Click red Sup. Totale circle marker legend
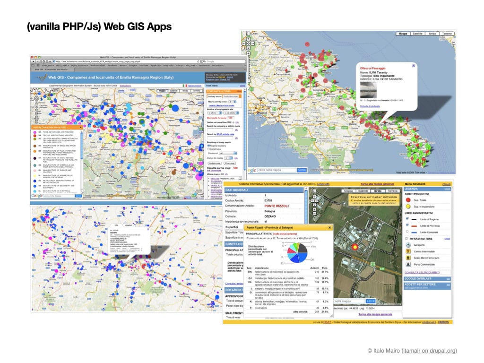The height and width of the screenshot is (363, 484). (x=408, y=200)
